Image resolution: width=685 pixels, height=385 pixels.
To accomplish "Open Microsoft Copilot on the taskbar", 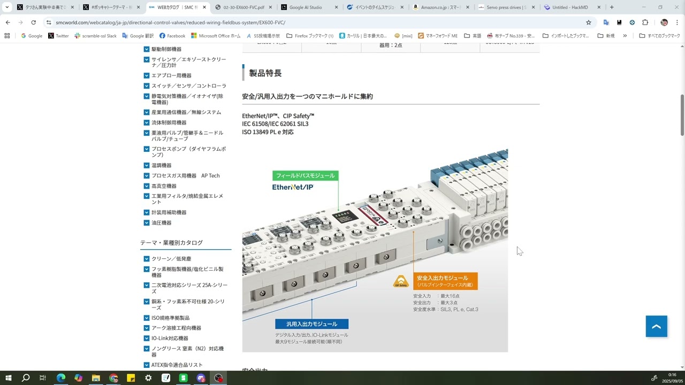I will point(79,378).
